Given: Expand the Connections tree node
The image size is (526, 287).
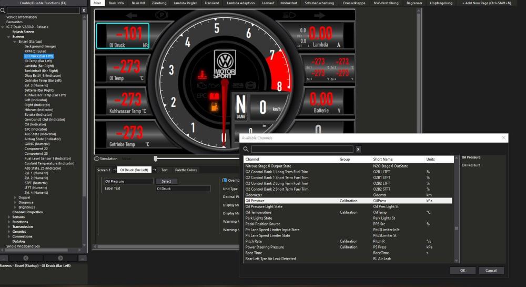Looking at the screenshot, I should tap(9, 236).
